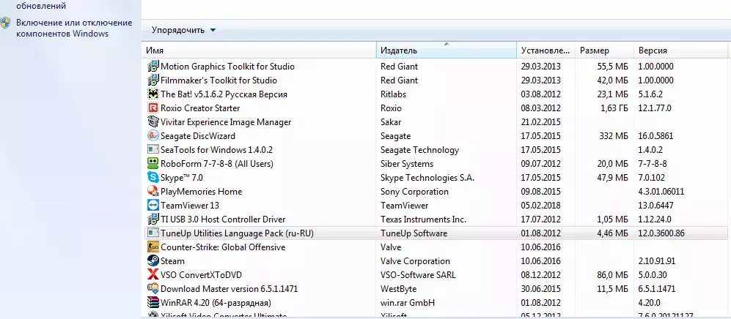Select the Steam program name
Viewport: 731px width, 319px height.
172,261
